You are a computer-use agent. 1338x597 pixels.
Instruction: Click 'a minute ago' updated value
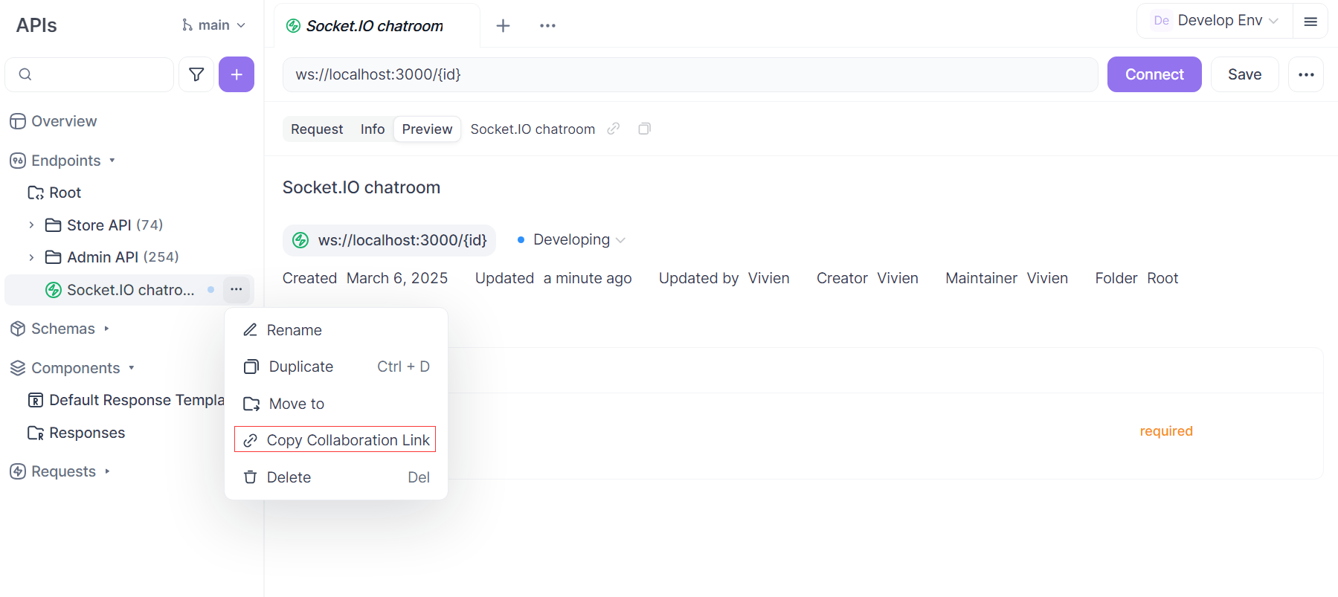pos(588,278)
